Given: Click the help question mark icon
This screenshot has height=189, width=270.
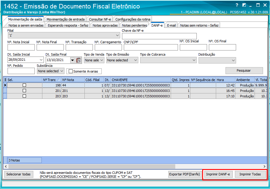Looking at the screenshot, I should 237,5.
